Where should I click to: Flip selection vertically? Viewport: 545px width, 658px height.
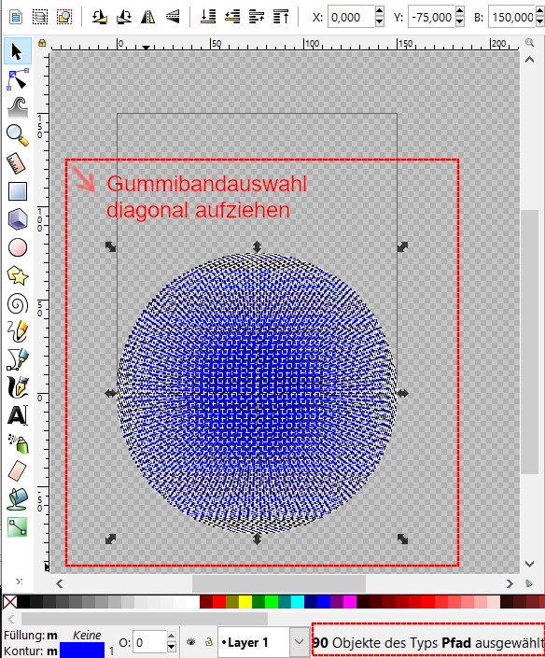point(172,17)
